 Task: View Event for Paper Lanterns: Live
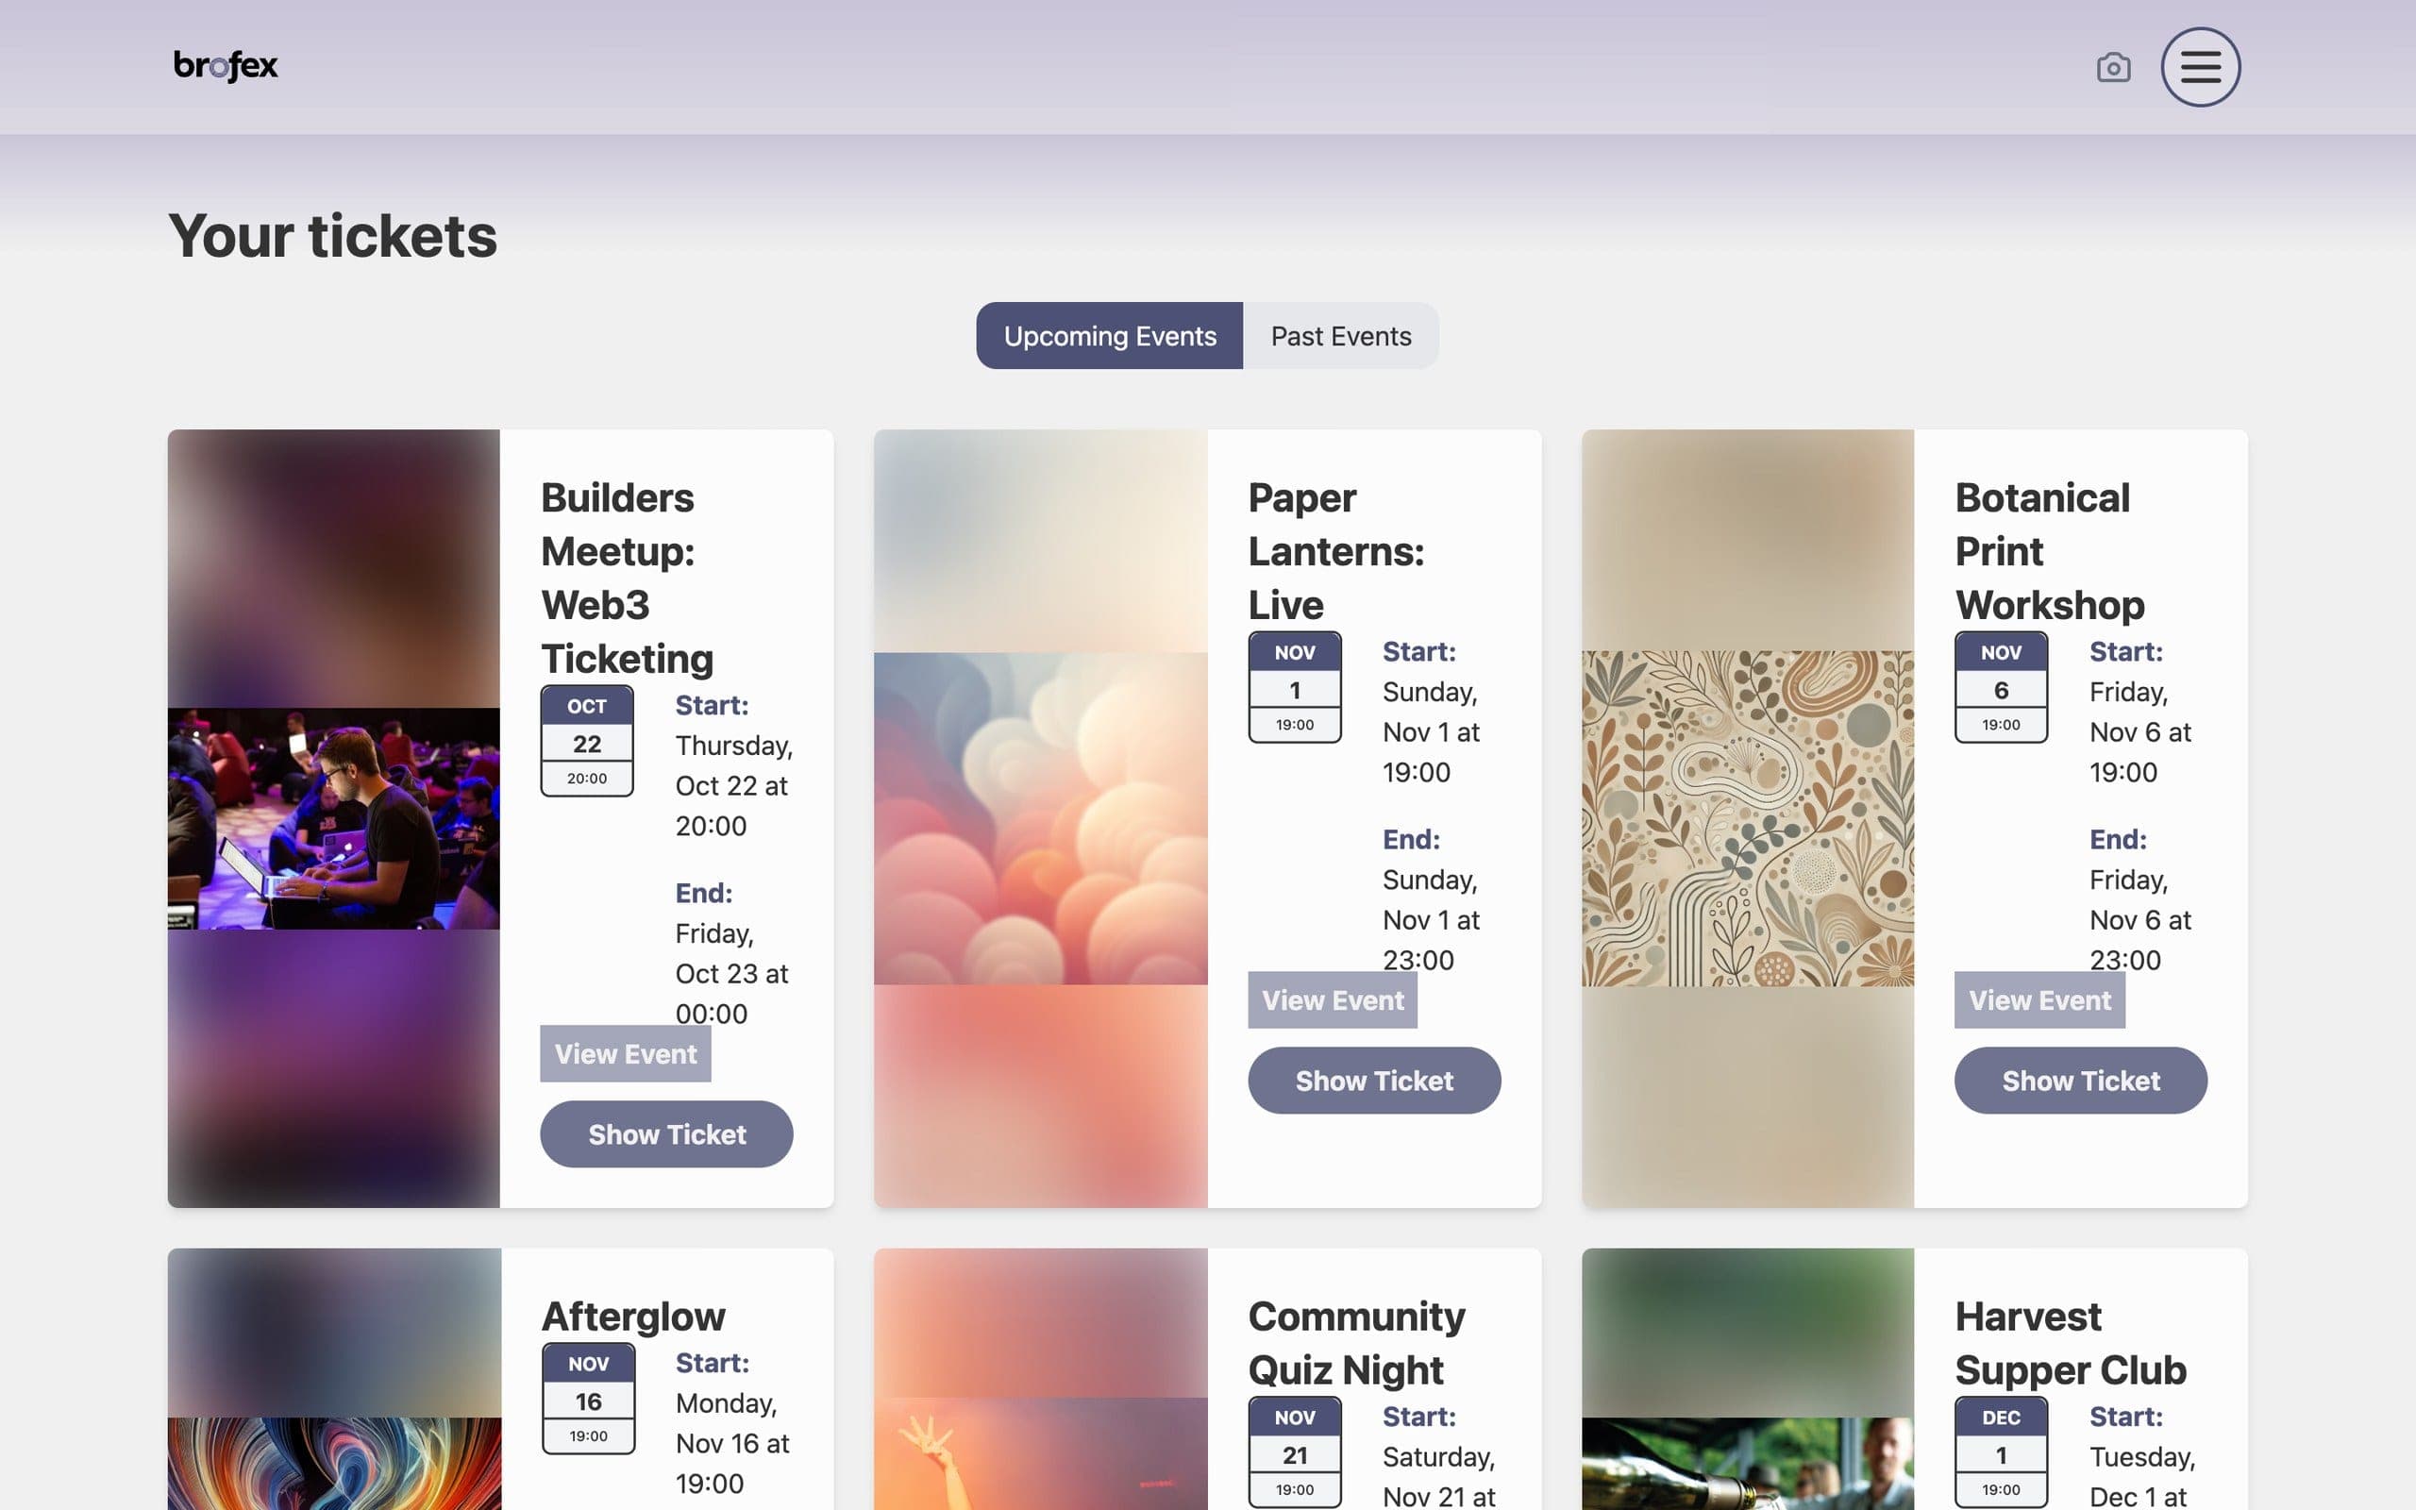[x=1333, y=999]
